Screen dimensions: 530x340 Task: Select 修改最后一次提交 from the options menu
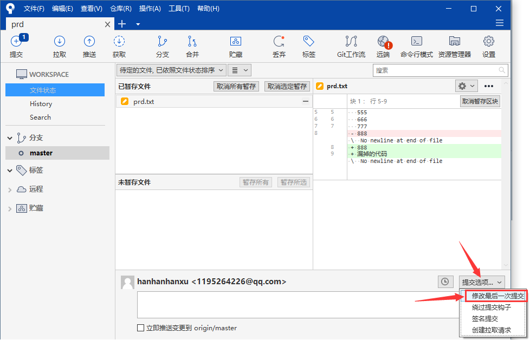pos(497,296)
